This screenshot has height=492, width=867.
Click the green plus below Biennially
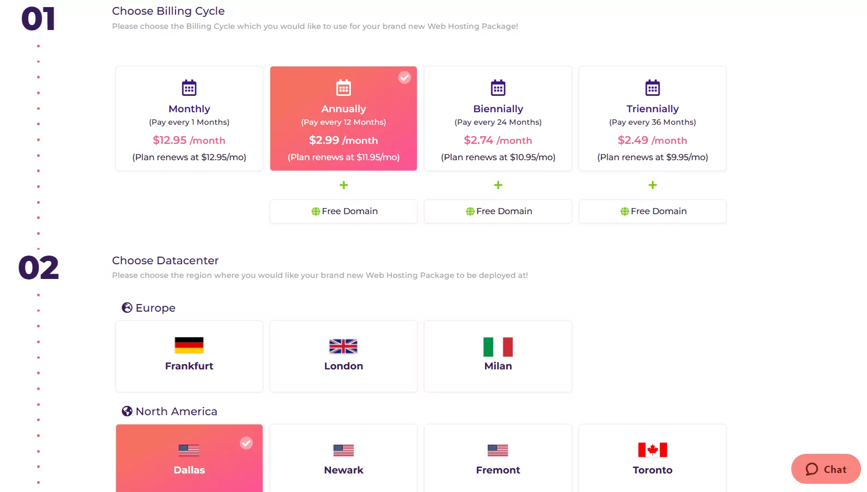498,185
